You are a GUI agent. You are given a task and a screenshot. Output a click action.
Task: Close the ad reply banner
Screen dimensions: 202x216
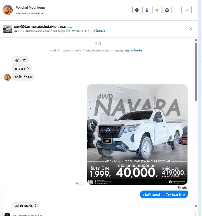click(x=191, y=29)
